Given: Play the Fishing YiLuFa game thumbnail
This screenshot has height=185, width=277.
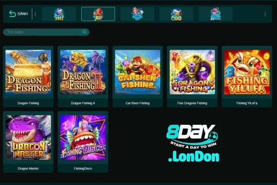Looking at the screenshot, I should coord(247,72).
